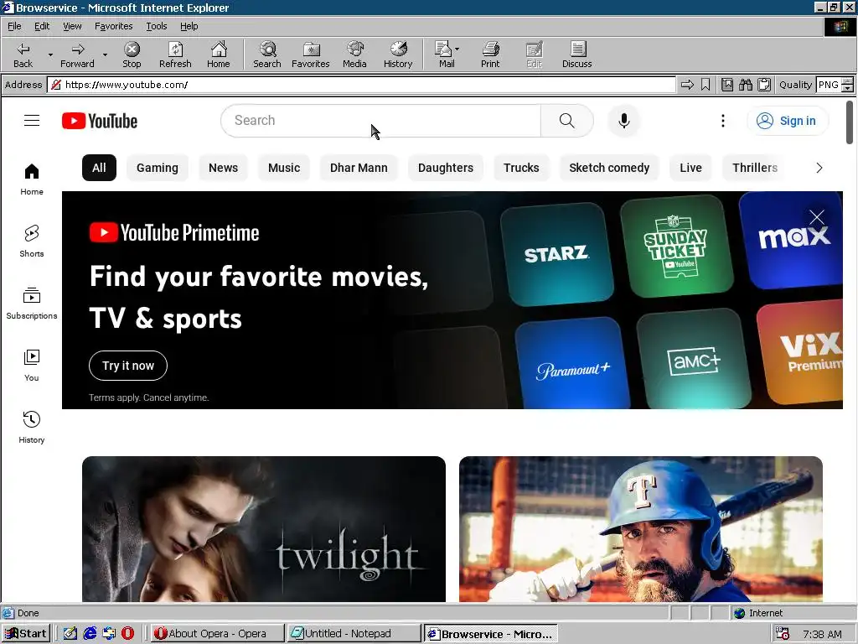Click the Windows Start button
This screenshot has width=858, height=644.
26,634
